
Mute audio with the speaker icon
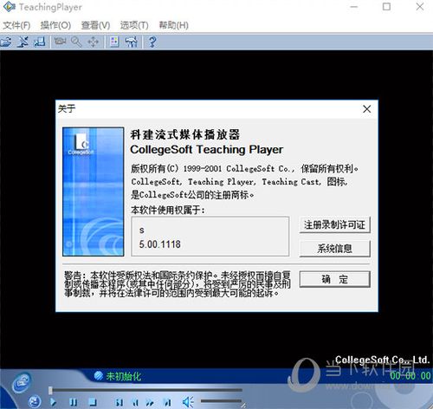click(x=188, y=402)
